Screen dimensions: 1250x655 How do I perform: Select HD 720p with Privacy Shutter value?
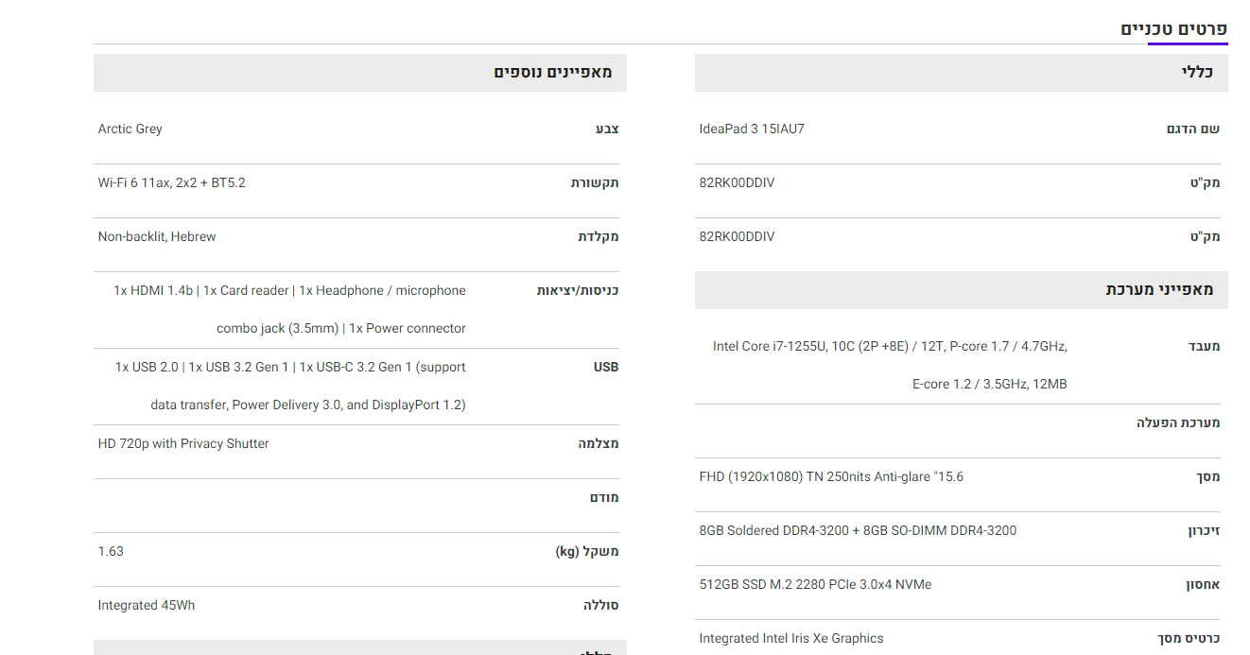[x=183, y=443]
